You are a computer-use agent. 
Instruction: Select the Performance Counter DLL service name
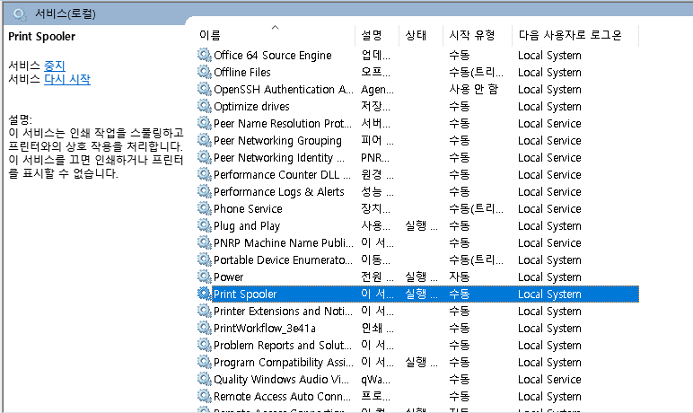click(x=283, y=175)
